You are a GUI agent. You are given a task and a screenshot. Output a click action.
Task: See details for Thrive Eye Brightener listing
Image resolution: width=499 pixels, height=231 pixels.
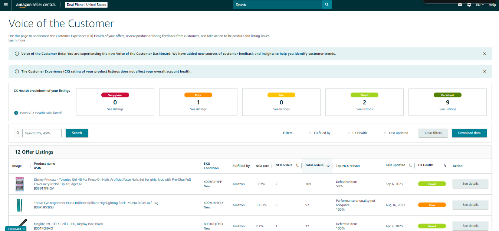tap(470, 205)
